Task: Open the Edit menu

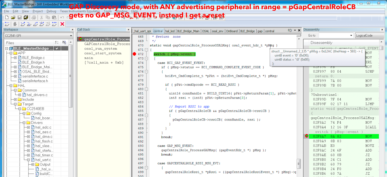Action: [x=15, y=11]
